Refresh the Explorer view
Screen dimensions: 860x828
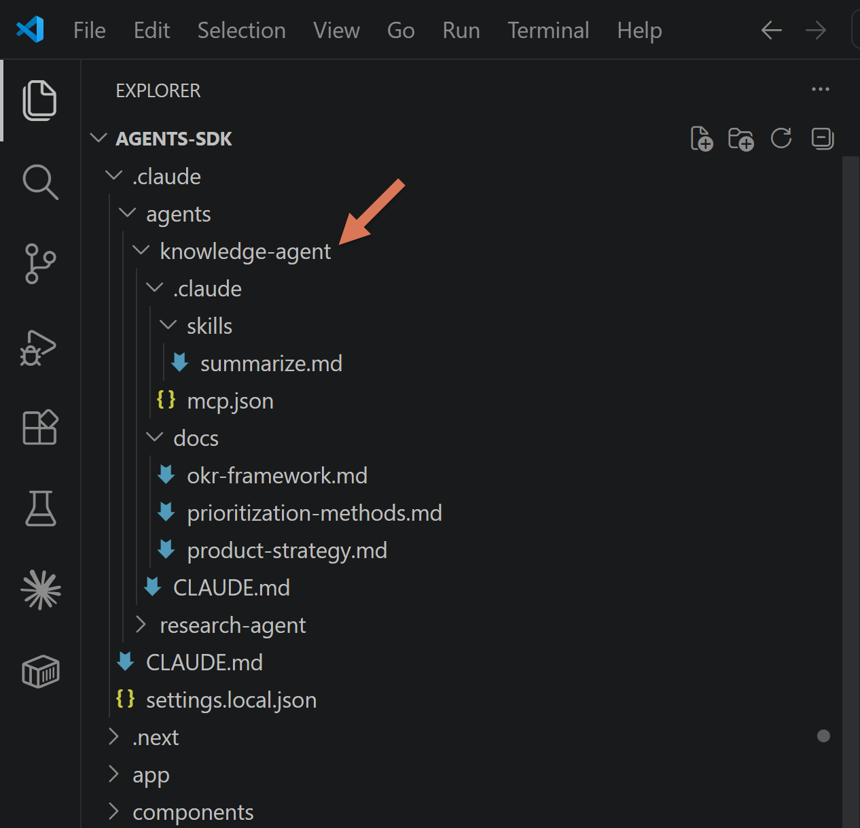coord(781,138)
